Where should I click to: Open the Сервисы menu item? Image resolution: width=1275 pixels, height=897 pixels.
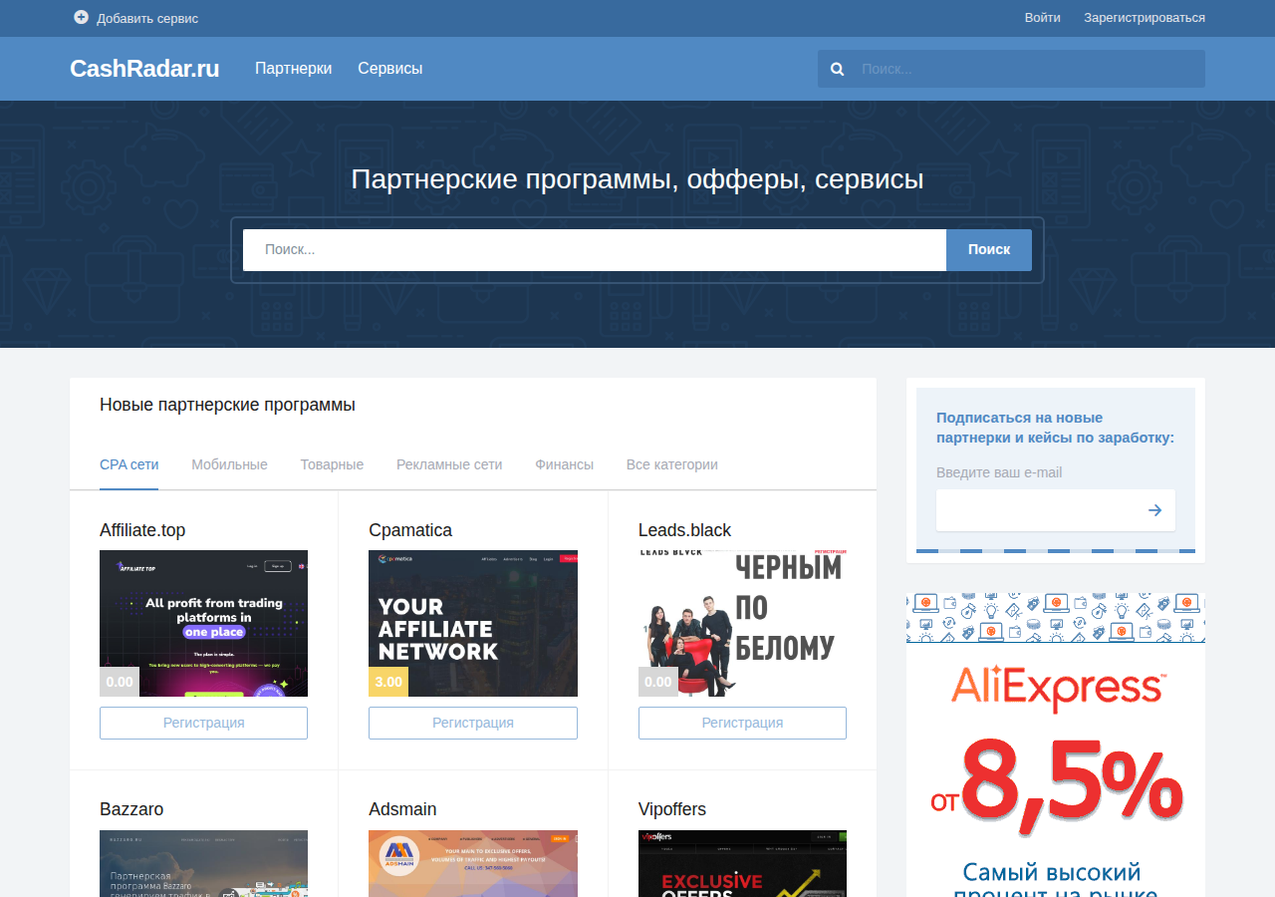coord(389,69)
